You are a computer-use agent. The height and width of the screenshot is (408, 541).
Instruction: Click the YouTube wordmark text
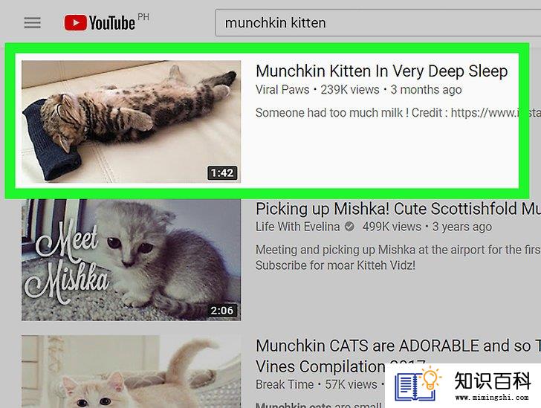[x=112, y=23]
